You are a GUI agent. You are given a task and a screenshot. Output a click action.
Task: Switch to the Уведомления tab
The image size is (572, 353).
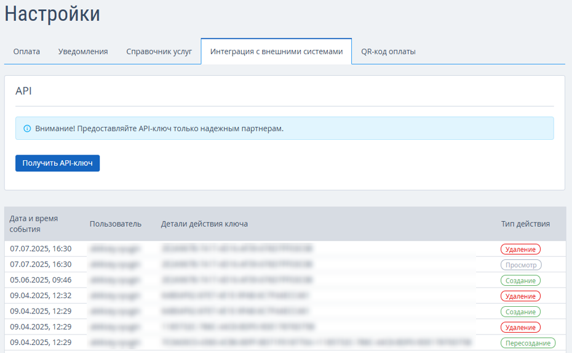[83, 52]
